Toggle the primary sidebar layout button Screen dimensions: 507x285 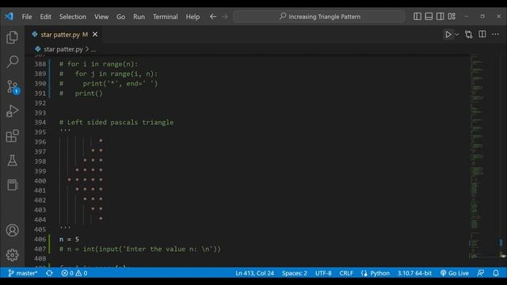point(417,16)
